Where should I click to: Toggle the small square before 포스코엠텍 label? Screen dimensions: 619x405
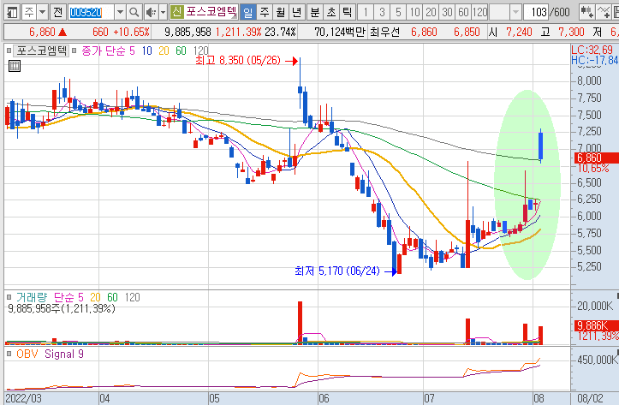[x=9, y=51]
